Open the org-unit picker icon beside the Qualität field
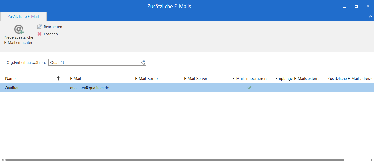 pyautogui.click(x=142, y=62)
